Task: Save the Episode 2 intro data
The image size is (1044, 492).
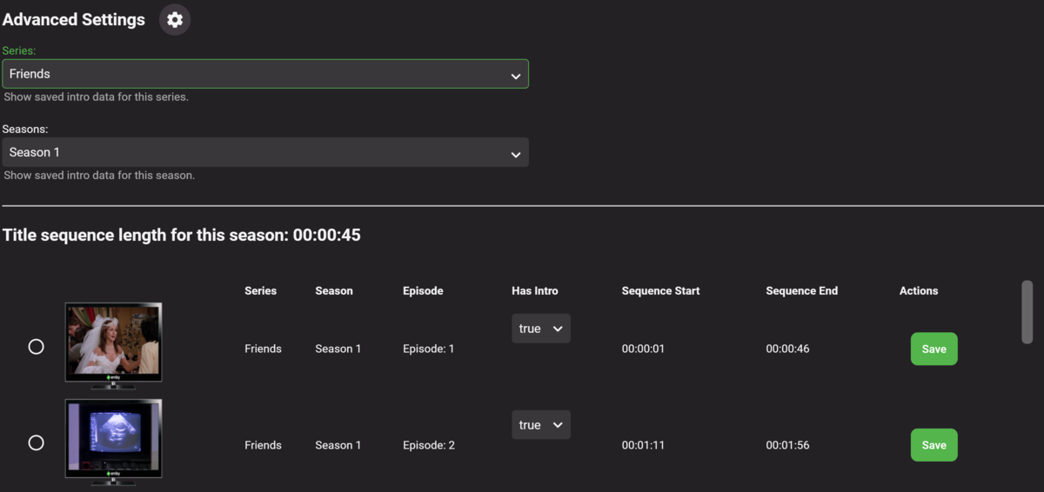Action: point(934,445)
